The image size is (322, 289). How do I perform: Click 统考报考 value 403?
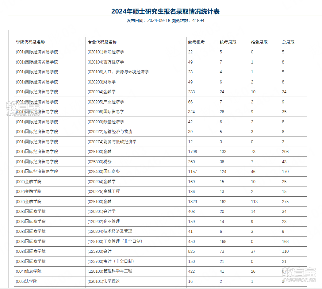tap(191, 211)
